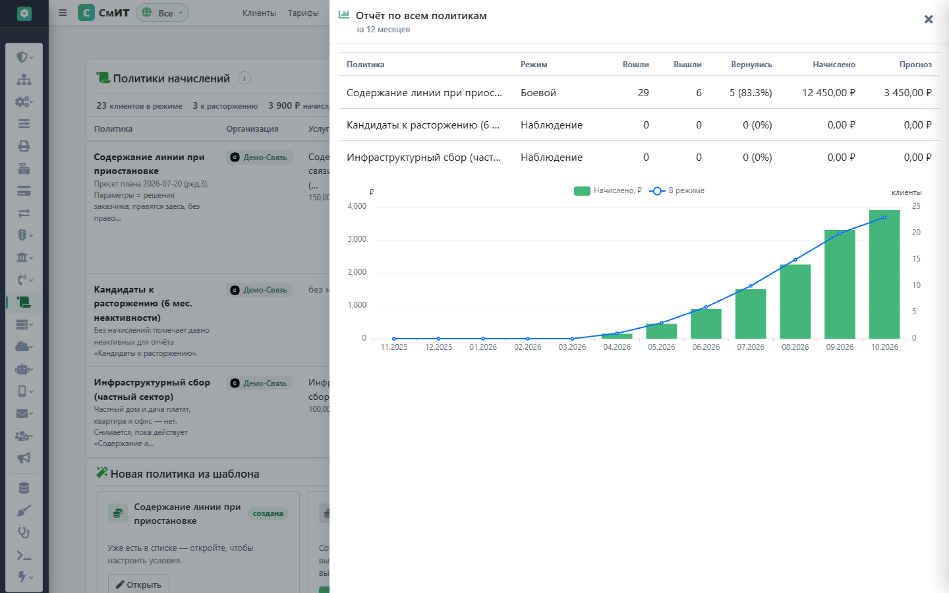Viewport: 949px width, 593px height.
Task: Expand the bank building menu in the sidebar
Action: coord(24,258)
